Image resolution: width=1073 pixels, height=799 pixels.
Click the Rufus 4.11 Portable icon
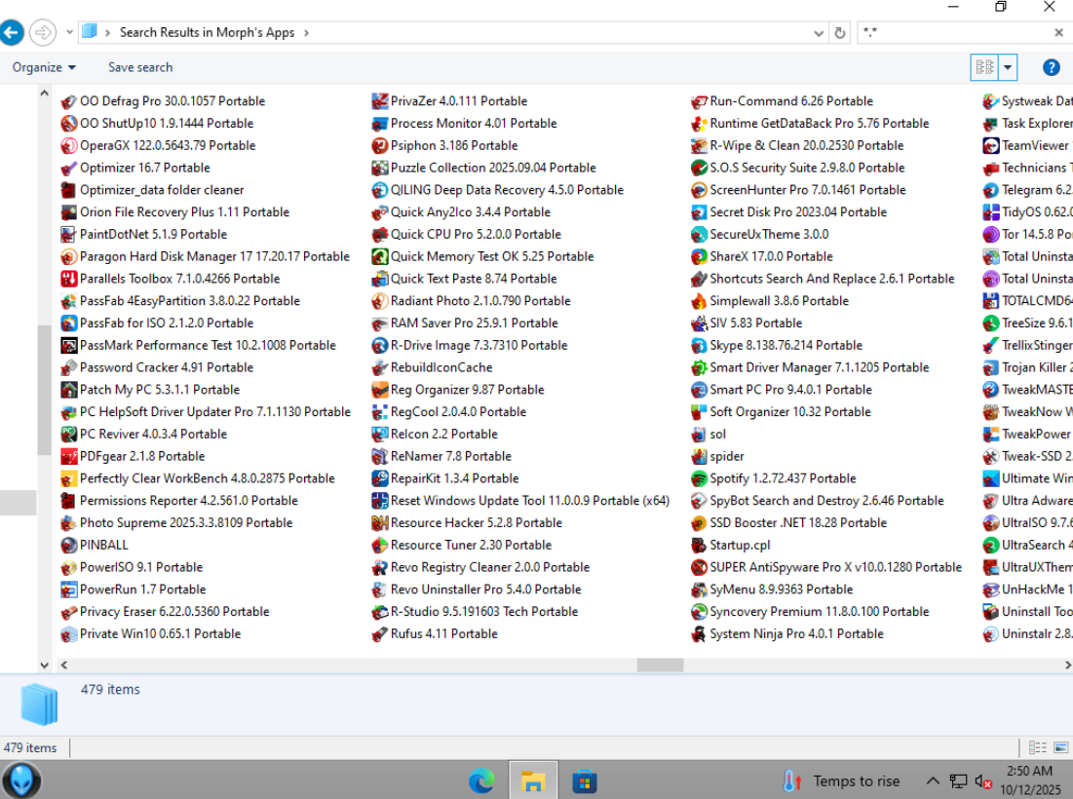click(x=380, y=634)
